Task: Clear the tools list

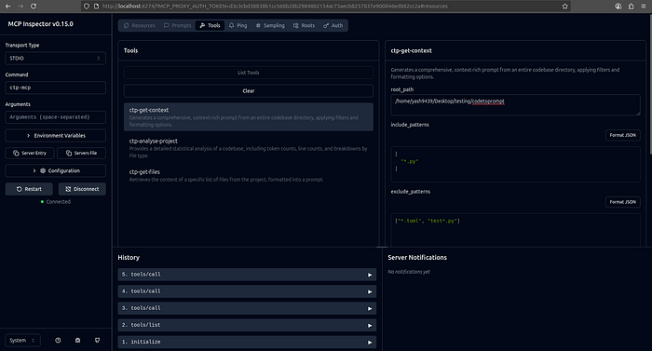Action: coord(249,91)
